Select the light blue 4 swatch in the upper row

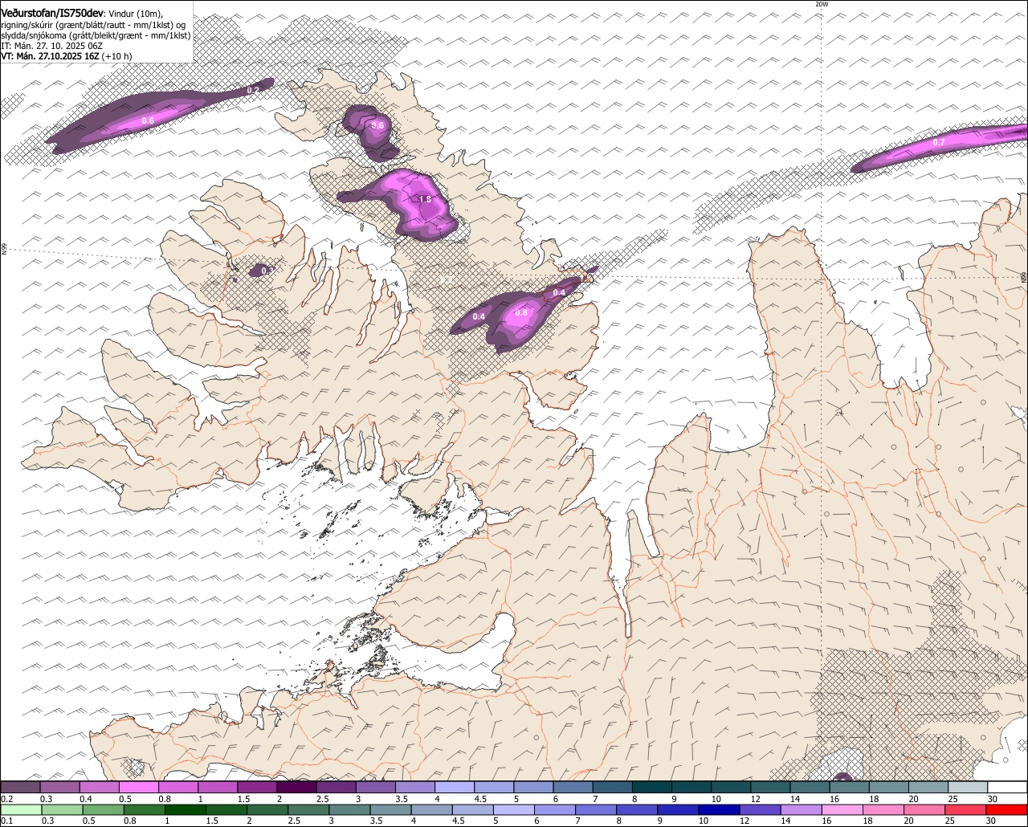pos(455,788)
